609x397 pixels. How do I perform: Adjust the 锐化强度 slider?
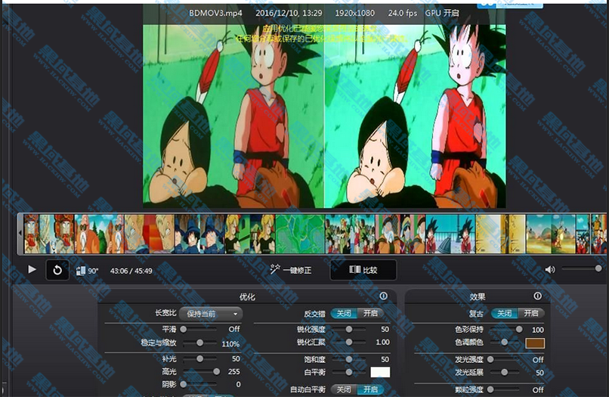349,330
